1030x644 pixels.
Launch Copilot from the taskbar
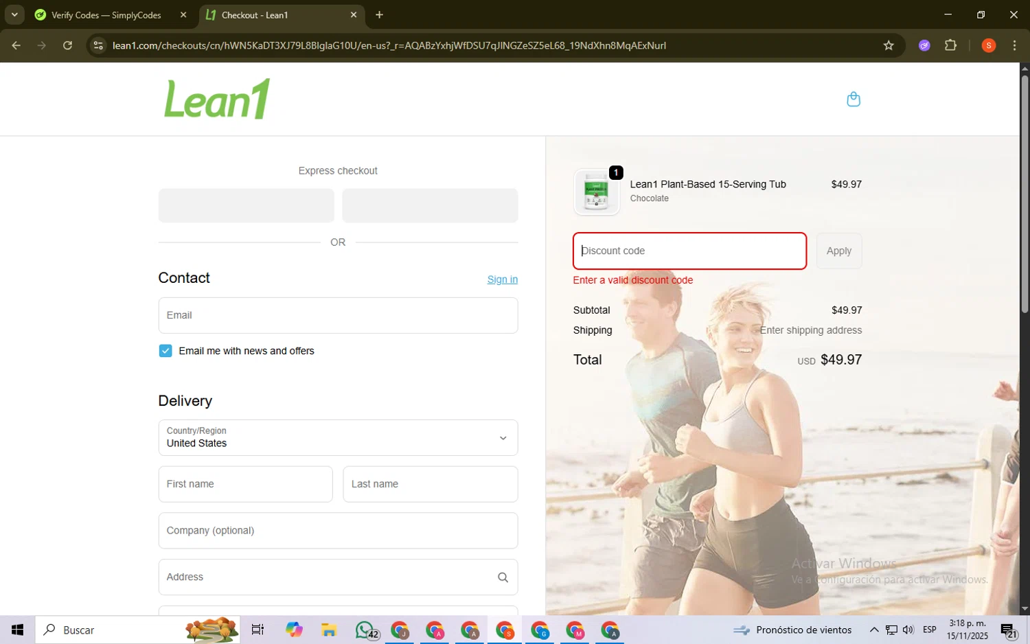[294, 630]
